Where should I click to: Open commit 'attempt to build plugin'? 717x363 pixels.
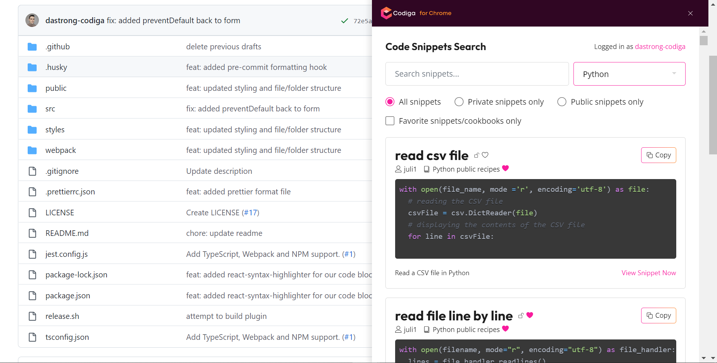pyautogui.click(x=227, y=316)
